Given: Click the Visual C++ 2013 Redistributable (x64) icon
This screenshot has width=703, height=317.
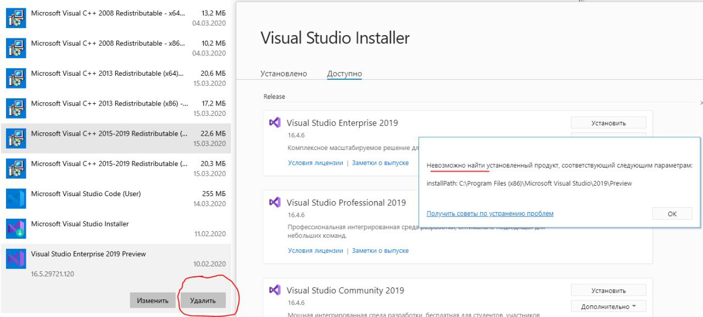Looking at the screenshot, I should click(15, 79).
